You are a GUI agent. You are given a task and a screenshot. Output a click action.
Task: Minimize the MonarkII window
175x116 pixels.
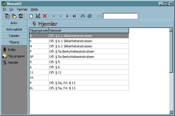coord(161,4)
